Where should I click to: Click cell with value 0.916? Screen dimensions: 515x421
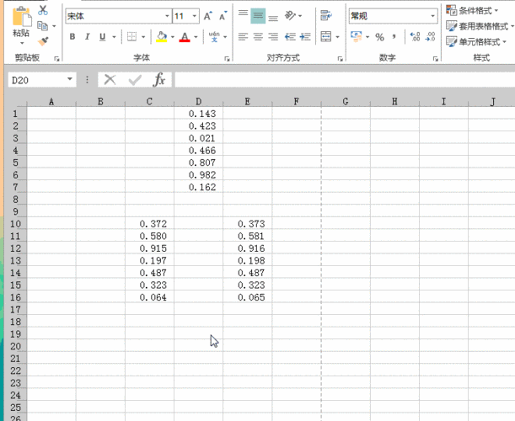pos(248,248)
